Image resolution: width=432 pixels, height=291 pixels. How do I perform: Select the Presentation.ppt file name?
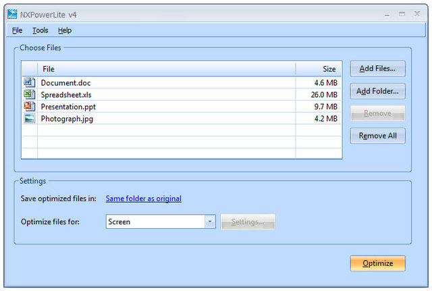coord(68,107)
